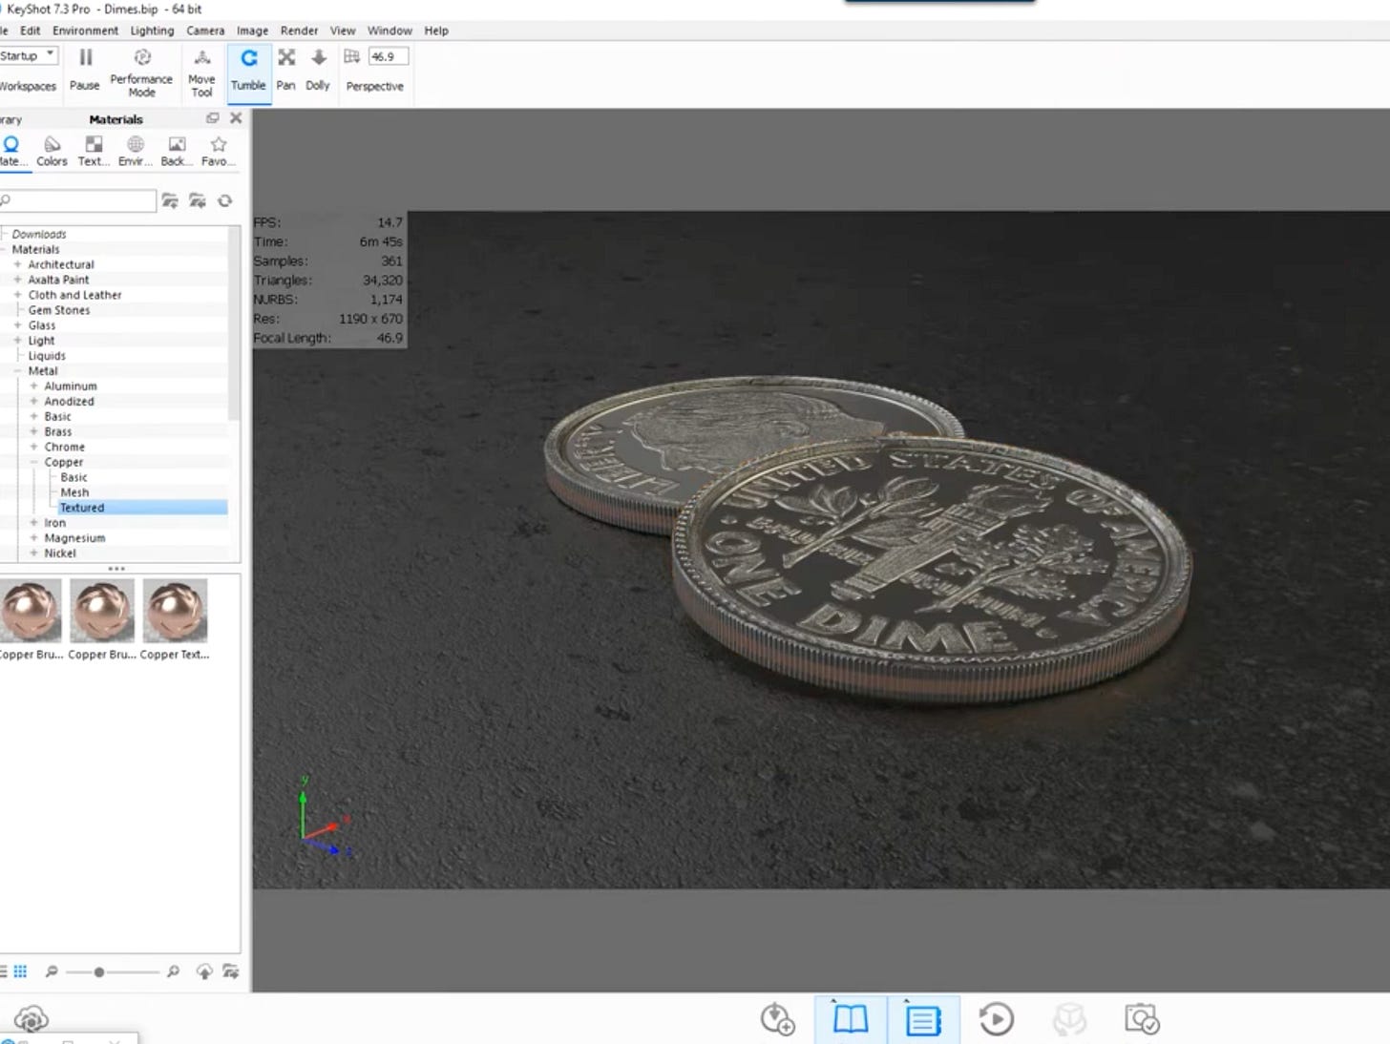The image size is (1390, 1044).
Task: Activate the Move Tool
Action: pyautogui.click(x=201, y=67)
